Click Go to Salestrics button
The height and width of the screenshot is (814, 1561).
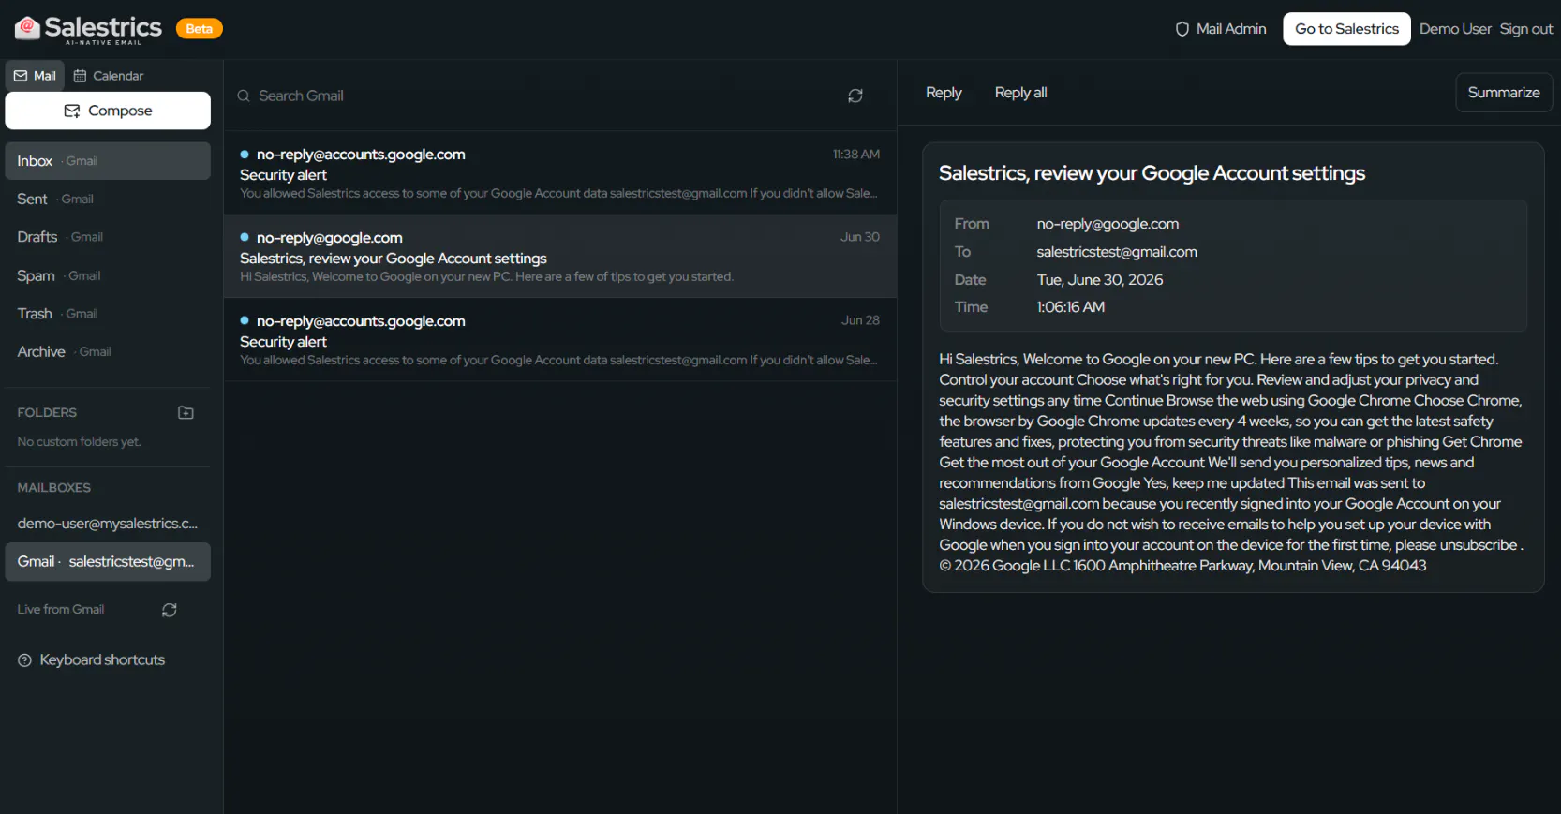pos(1346,29)
